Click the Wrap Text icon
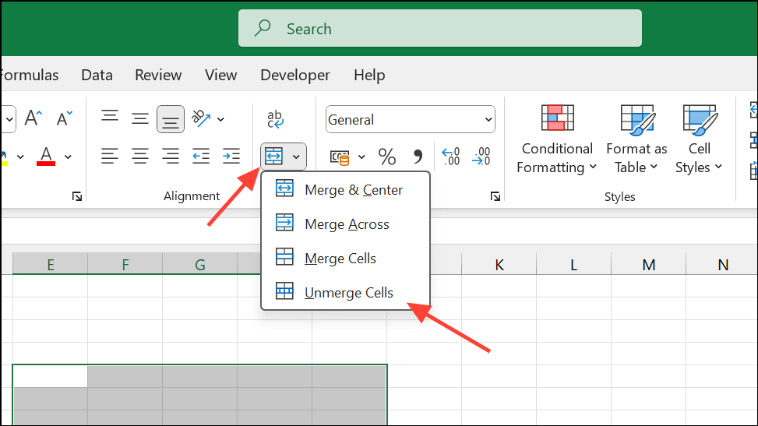 click(275, 118)
